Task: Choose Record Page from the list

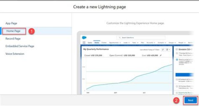Action: click(x=13, y=39)
